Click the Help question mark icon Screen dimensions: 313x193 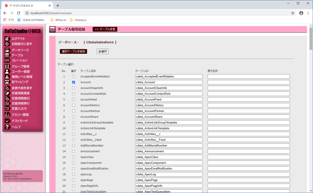pyautogui.click(x=7, y=127)
